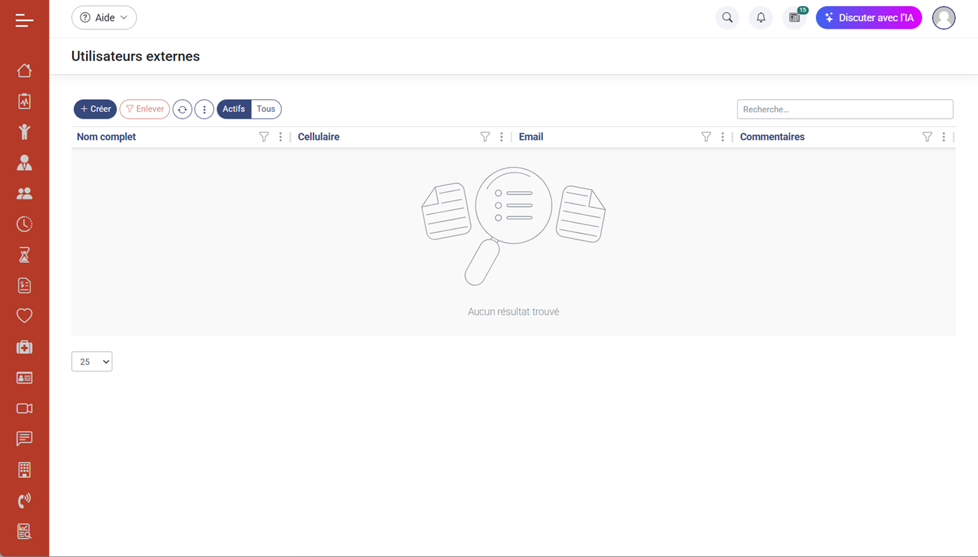Open the first aid kit sidebar icon
Viewport: 978px width, 557px height.
[24, 347]
